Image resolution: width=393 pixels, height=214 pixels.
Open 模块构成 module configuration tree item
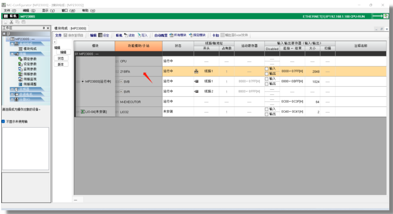coord(27,49)
